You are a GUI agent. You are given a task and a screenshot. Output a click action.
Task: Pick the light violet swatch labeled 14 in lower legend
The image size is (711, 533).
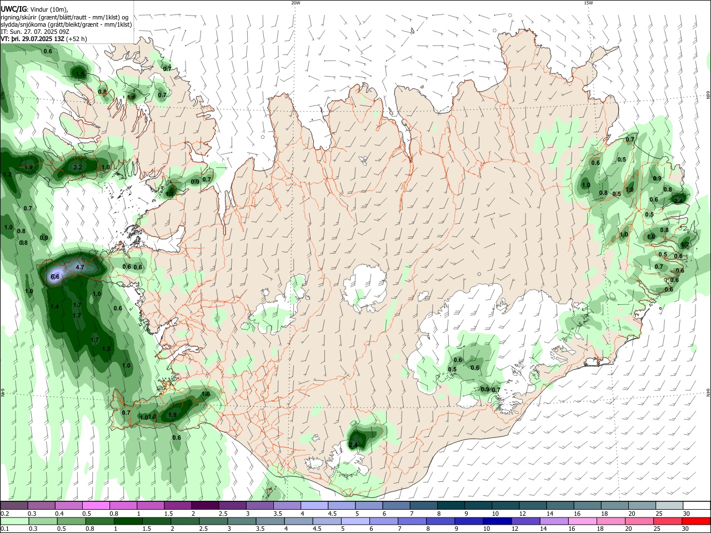pos(554,521)
